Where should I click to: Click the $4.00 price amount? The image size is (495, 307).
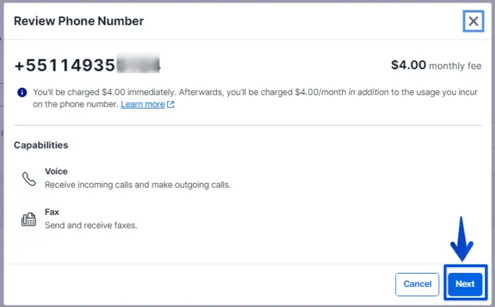[408, 66]
